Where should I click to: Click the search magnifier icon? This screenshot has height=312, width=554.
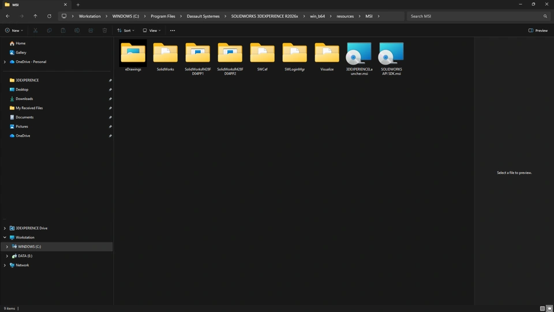pyautogui.click(x=545, y=16)
